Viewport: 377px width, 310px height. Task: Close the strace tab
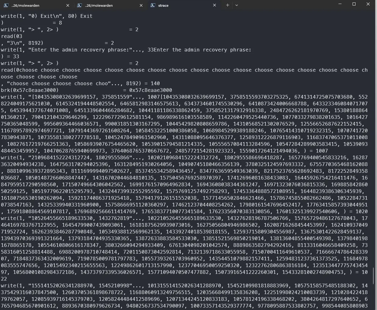(215, 5)
